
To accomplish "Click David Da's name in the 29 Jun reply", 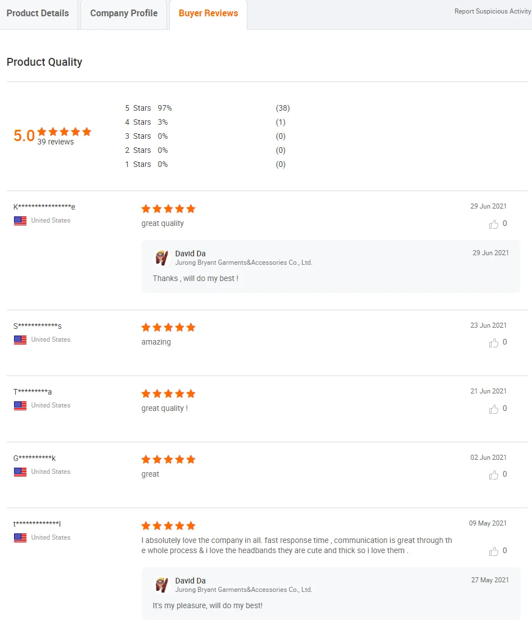I will (190, 254).
